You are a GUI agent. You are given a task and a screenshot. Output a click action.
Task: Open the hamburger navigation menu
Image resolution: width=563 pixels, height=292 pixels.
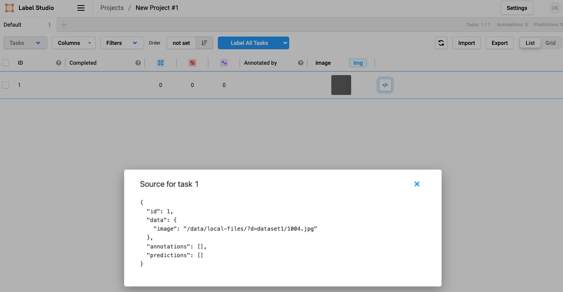tap(81, 8)
